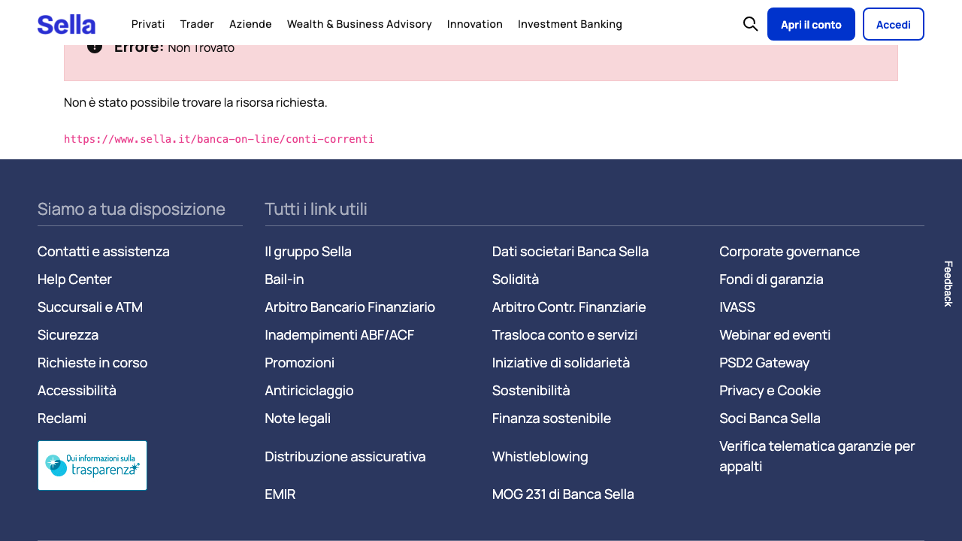Viewport: 962px width, 541px height.
Task: Click the conti-correnti URL text
Action: coord(219,139)
